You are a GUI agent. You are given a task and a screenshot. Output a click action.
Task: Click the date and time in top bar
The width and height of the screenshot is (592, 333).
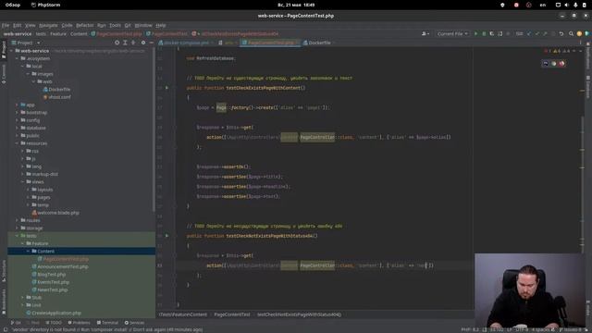pyautogui.click(x=296, y=5)
